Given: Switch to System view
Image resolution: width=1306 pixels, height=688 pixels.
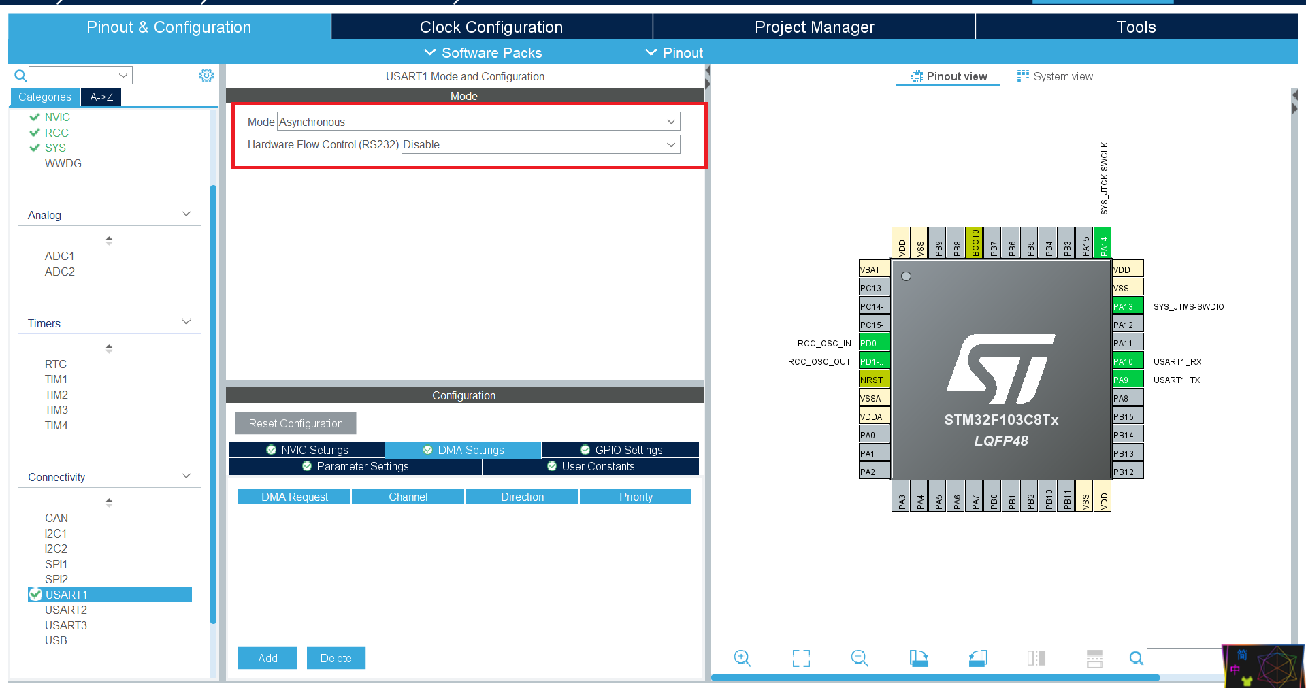Looking at the screenshot, I should tap(1055, 76).
